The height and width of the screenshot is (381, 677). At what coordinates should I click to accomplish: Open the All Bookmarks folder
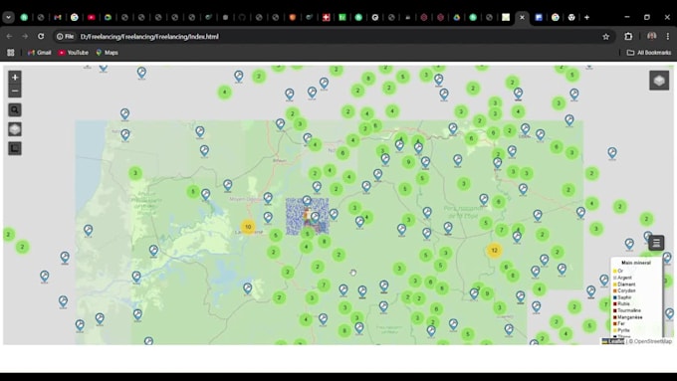pyautogui.click(x=649, y=53)
